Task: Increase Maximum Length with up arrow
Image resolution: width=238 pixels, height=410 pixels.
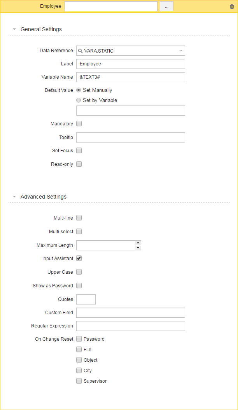Action: click(x=138, y=243)
